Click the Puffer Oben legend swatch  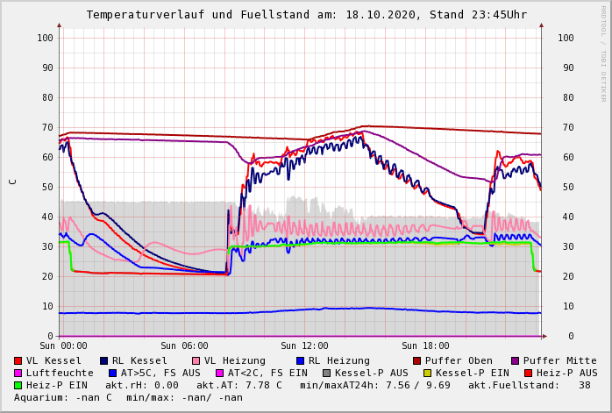pyautogui.click(x=417, y=360)
